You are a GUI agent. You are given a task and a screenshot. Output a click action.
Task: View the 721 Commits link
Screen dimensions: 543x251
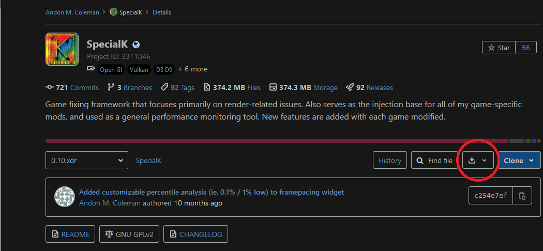click(x=72, y=87)
